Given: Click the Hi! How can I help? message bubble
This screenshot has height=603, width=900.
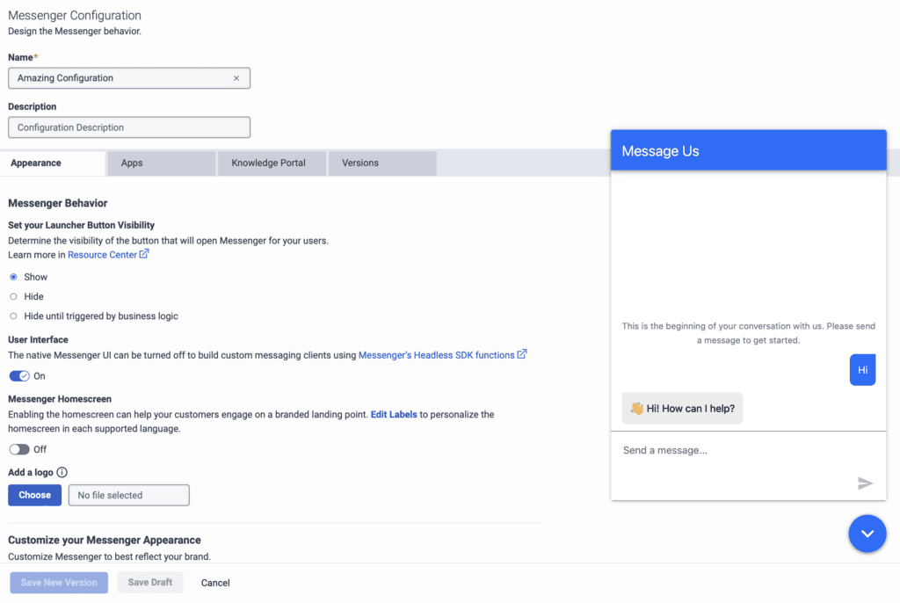Looking at the screenshot, I should pyautogui.click(x=682, y=408).
